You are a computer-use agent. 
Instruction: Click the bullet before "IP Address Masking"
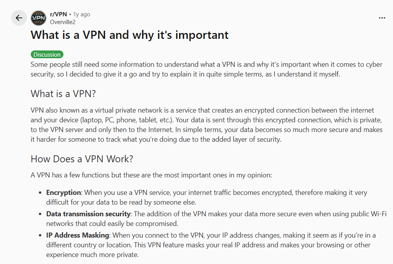pos(41,236)
